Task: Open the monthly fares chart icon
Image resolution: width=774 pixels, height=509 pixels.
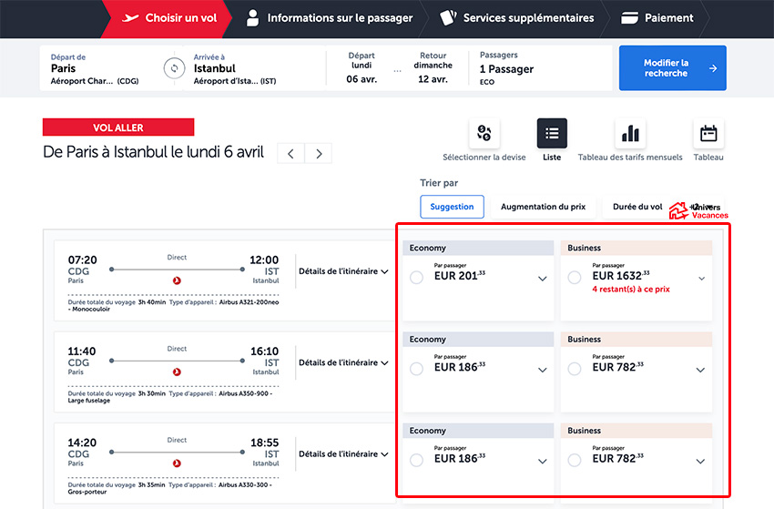Action: pos(629,134)
